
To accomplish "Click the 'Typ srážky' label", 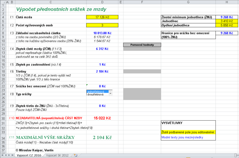I will coord(24,94).
